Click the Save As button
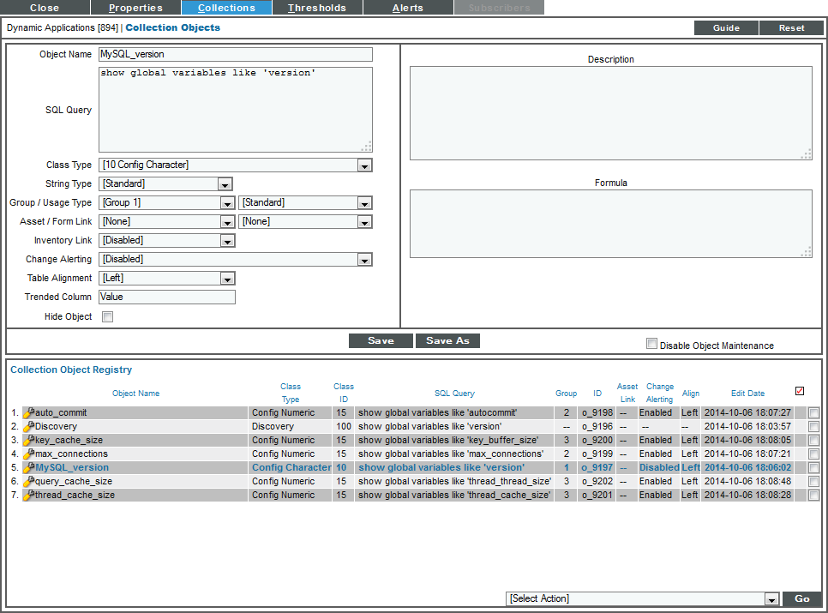 (x=447, y=340)
